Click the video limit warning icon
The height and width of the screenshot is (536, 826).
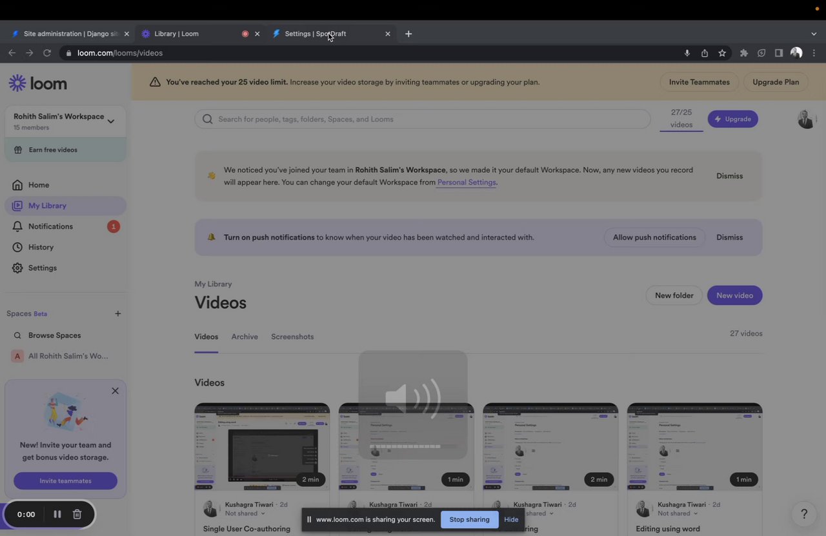point(155,82)
